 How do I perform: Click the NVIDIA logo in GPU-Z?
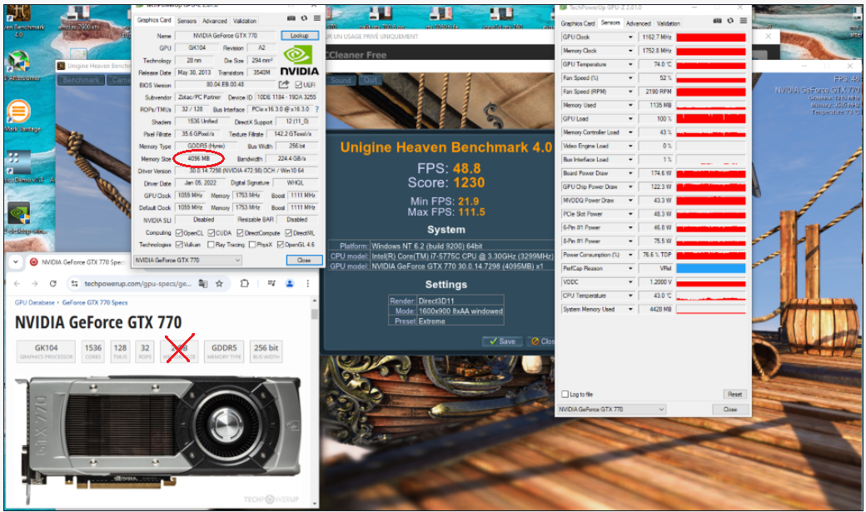pos(299,61)
